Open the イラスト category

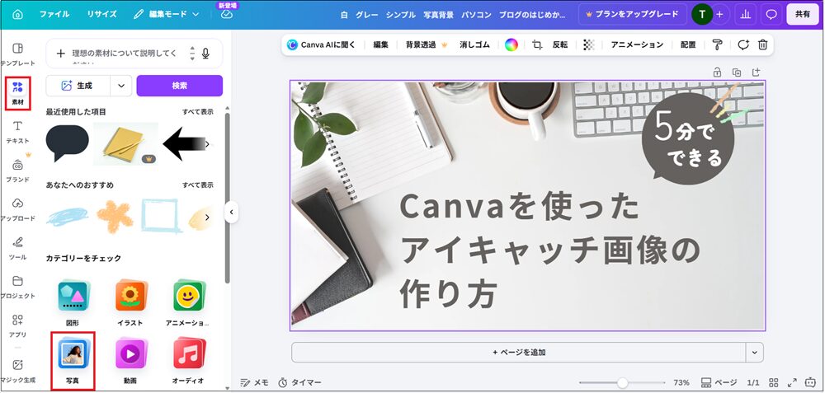click(x=130, y=303)
